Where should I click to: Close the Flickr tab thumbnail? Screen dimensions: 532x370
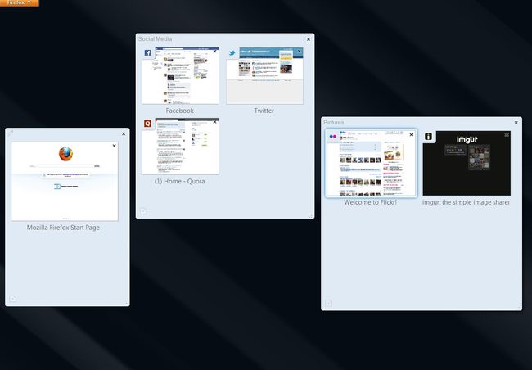pyautogui.click(x=411, y=135)
